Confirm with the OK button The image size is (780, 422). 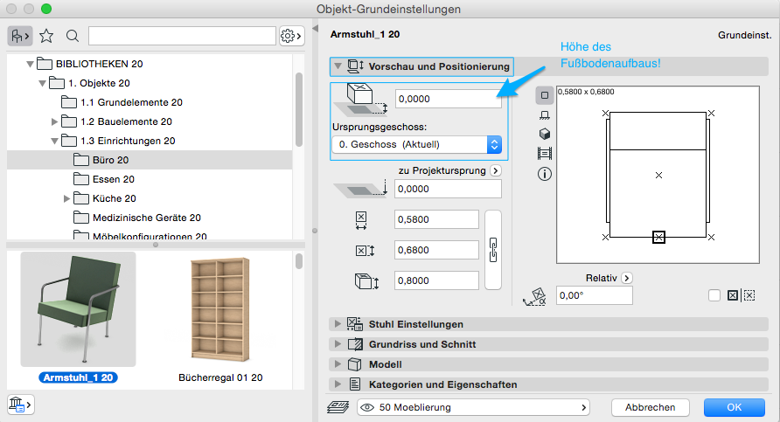[734, 407]
